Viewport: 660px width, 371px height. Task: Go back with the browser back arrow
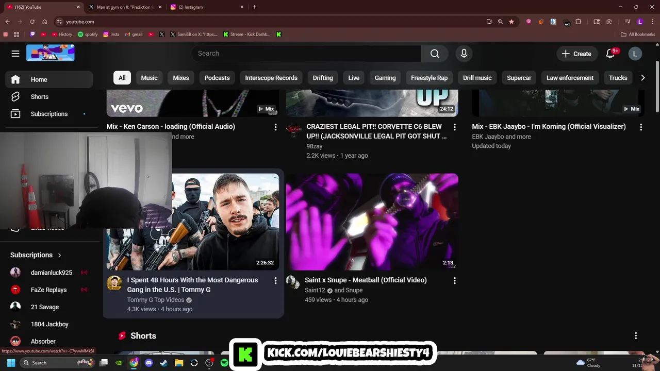pos(7,22)
